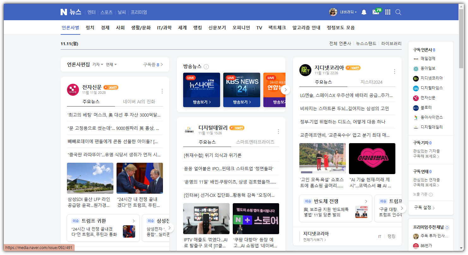Open 지디넷코리아 전체기사보기 link
This screenshot has width=468, height=255.
(x=315, y=240)
